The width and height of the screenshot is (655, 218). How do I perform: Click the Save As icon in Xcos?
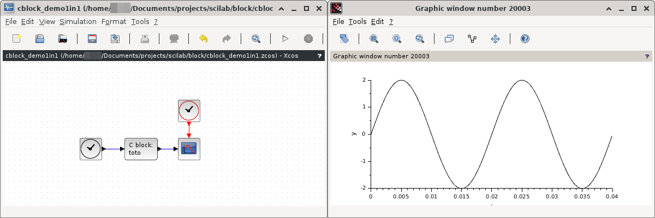pos(115,39)
